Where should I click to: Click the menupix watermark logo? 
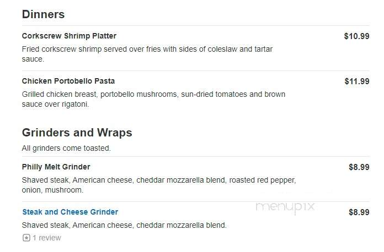pyautogui.click(x=285, y=207)
